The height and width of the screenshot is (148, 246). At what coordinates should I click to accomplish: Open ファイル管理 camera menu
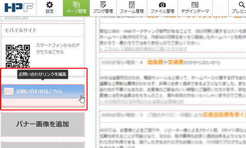162,8
